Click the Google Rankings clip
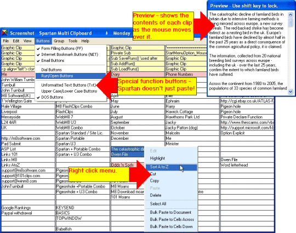The width and height of the screenshot is (296, 233). [28, 208]
